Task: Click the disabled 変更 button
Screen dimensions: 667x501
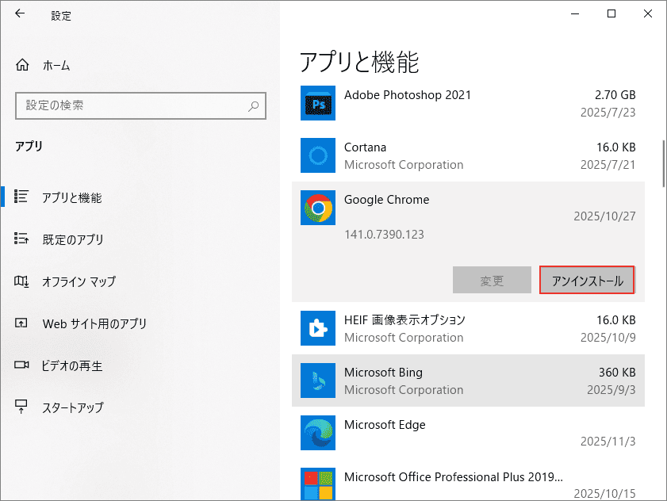Action: pyautogui.click(x=492, y=280)
